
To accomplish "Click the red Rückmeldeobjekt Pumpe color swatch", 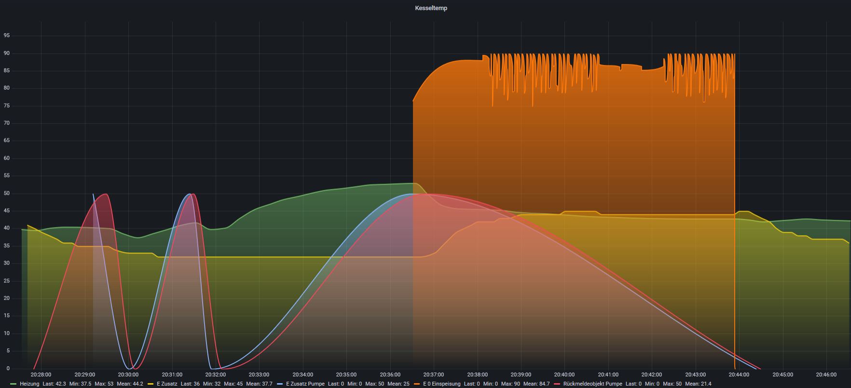I will 557,384.
